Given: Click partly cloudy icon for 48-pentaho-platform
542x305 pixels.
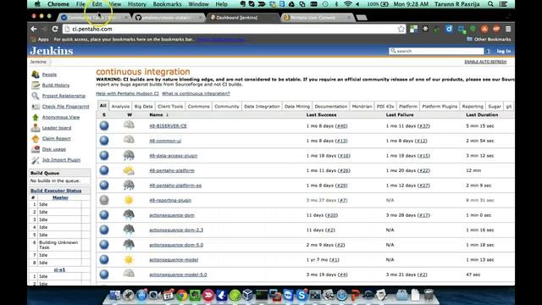Looking at the screenshot, I should point(129,170).
